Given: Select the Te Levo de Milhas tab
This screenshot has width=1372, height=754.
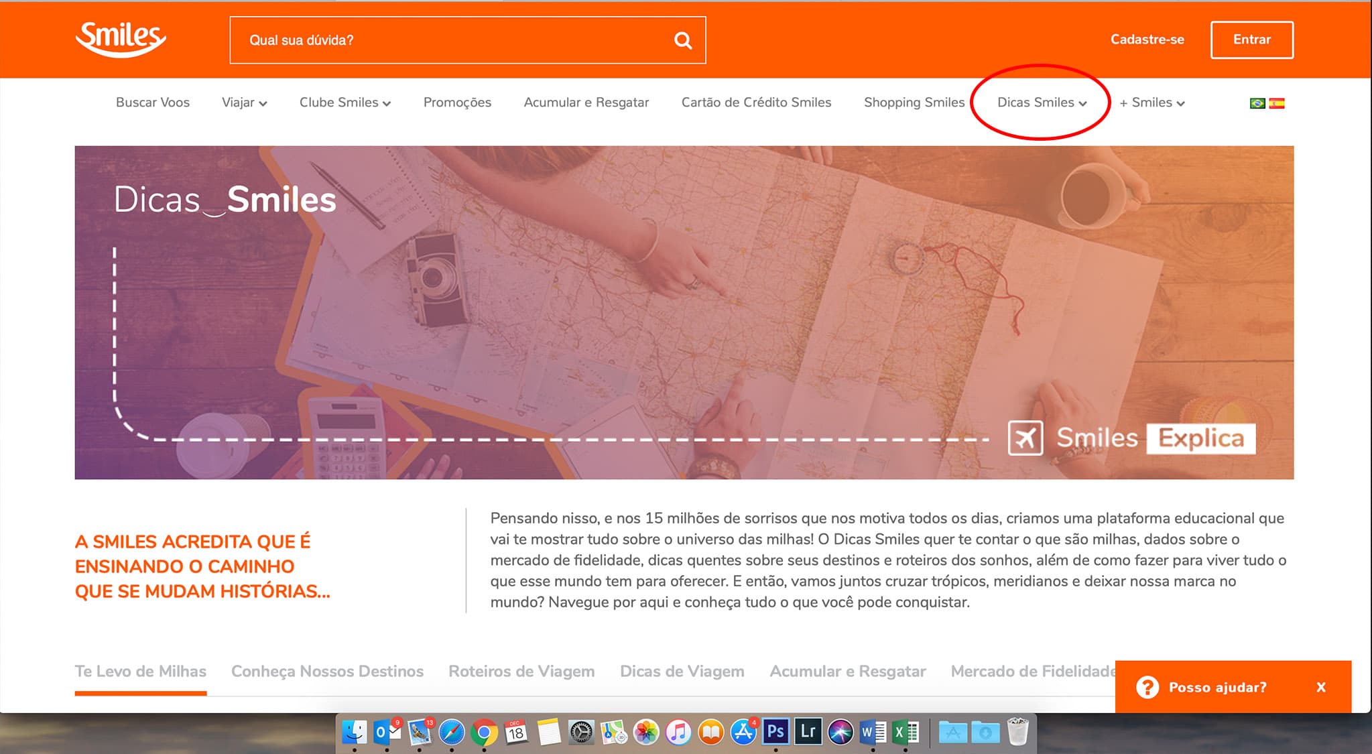Looking at the screenshot, I should [x=141, y=672].
